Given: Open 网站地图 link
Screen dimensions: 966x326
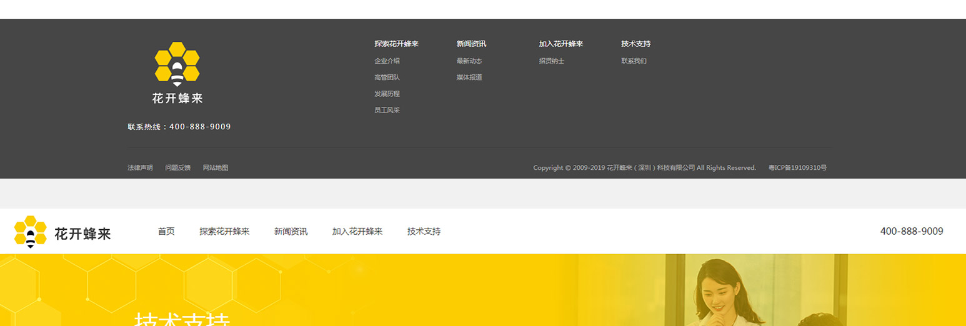Looking at the screenshot, I should 216,168.
